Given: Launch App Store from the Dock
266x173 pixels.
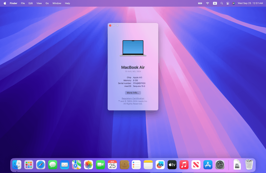Looking at the screenshot, I should pos(208,165).
